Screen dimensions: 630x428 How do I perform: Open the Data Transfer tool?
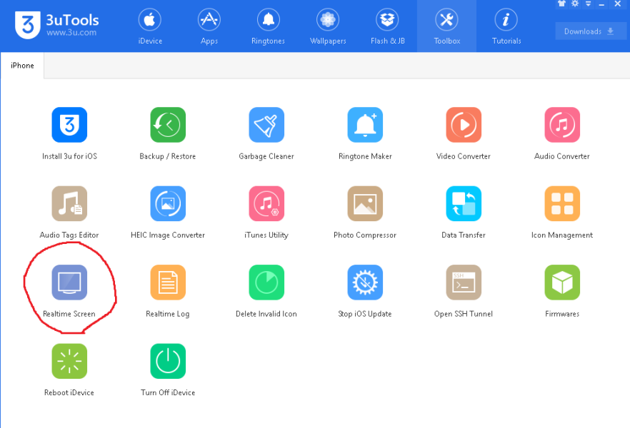[x=464, y=203]
